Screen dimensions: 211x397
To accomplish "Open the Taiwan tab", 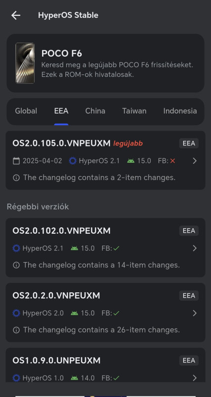I will [134, 111].
